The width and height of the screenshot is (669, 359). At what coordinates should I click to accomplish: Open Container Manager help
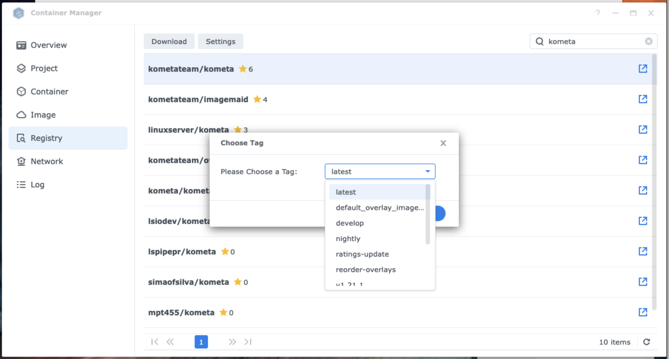[598, 13]
